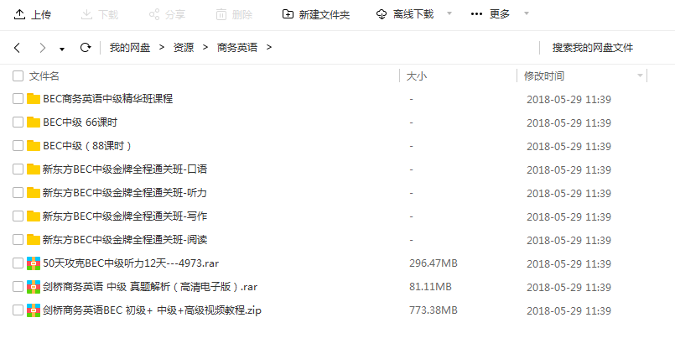Image resolution: width=675 pixels, height=349 pixels.
Task: Select file 剑桥商务英语 中级 真题解析（高清电子版）.rar
Action: point(150,287)
